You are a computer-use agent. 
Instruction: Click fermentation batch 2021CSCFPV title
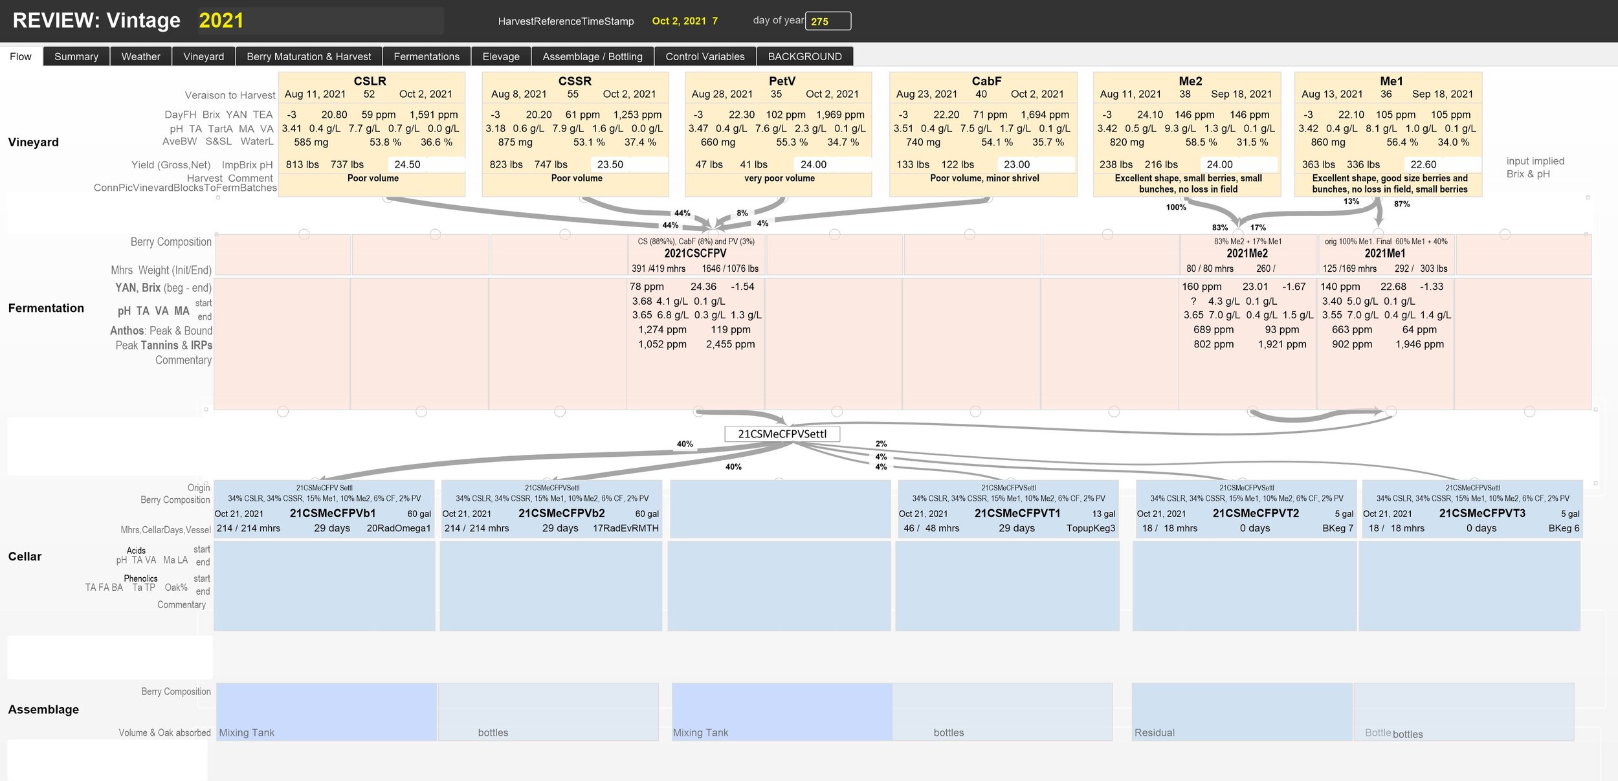tap(695, 254)
